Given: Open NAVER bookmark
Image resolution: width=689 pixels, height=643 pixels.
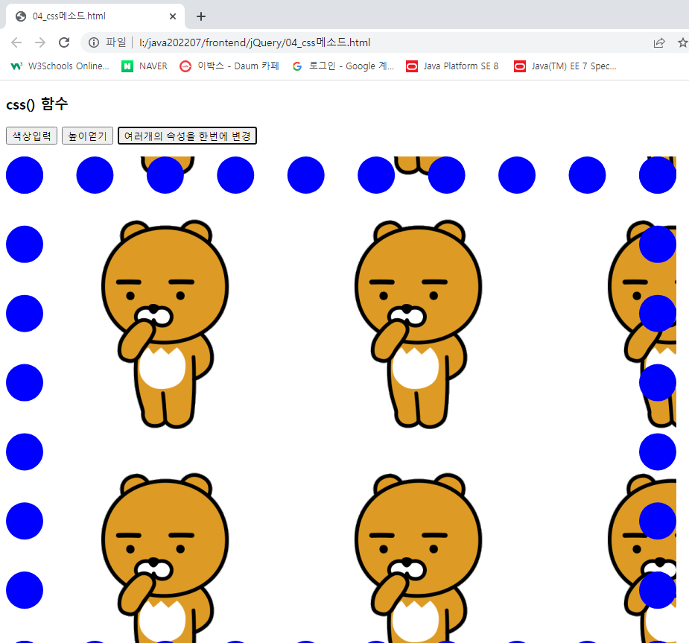Looking at the screenshot, I should coord(145,66).
